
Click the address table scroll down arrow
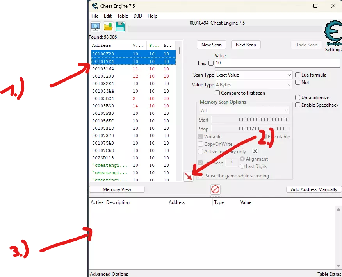click(338, 266)
